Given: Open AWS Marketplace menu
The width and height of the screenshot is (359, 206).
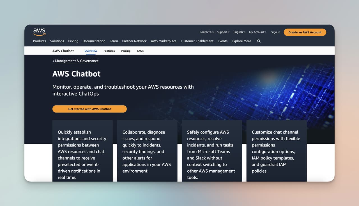Looking at the screenshot, I should click(164, 41).
